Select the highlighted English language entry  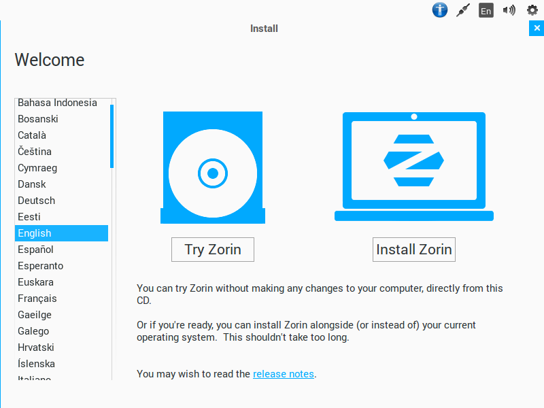[35, 233]
